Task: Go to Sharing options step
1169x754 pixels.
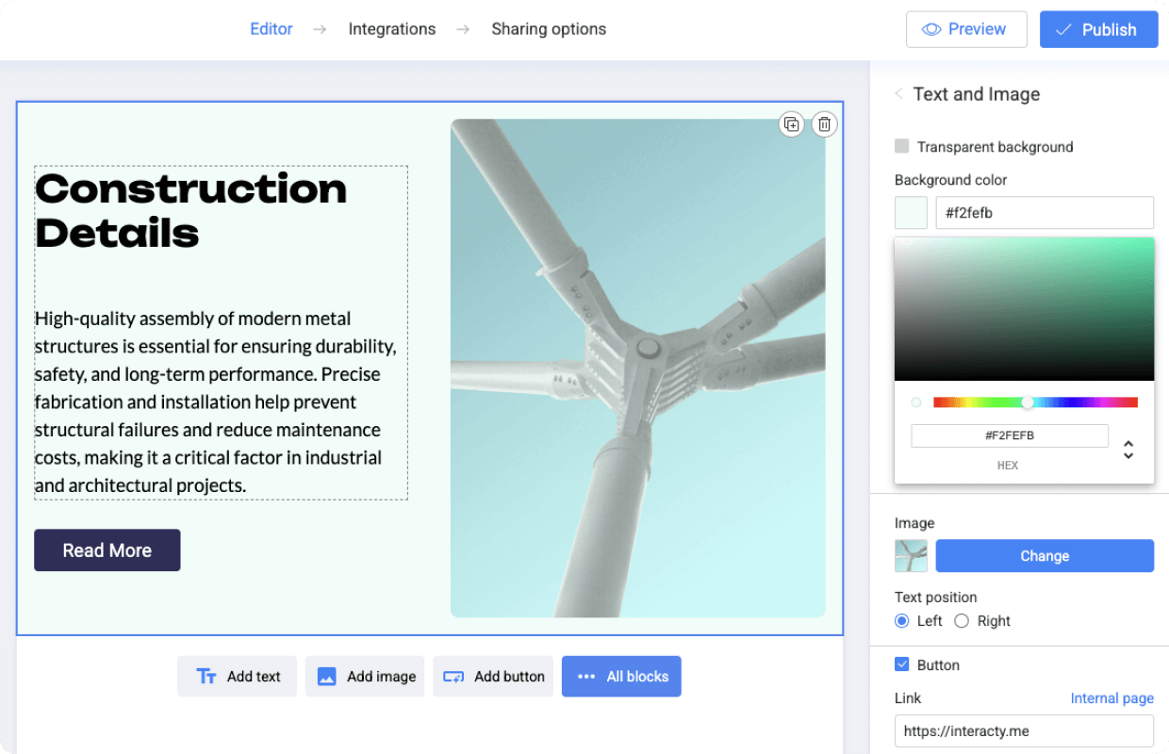Action: coord(549,29)
